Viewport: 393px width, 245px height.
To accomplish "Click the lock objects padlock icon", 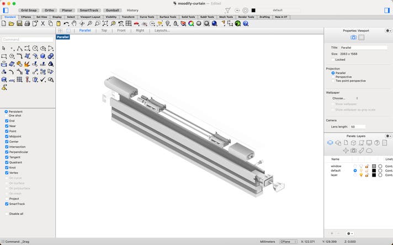I will (x=176, y=24).
